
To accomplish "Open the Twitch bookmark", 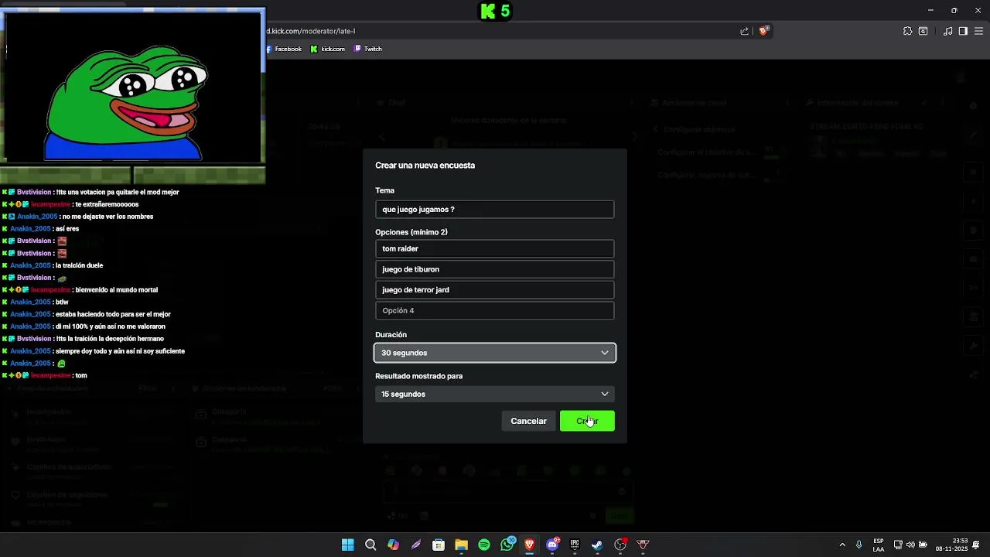I will 368,49.
